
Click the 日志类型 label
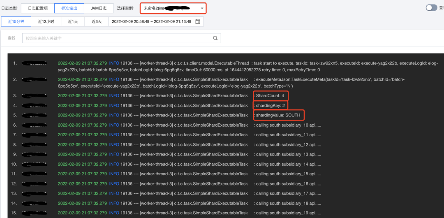pyautogui.click(x=9, y=8)
